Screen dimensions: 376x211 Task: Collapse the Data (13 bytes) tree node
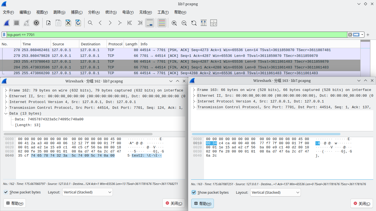click(6, 113)
